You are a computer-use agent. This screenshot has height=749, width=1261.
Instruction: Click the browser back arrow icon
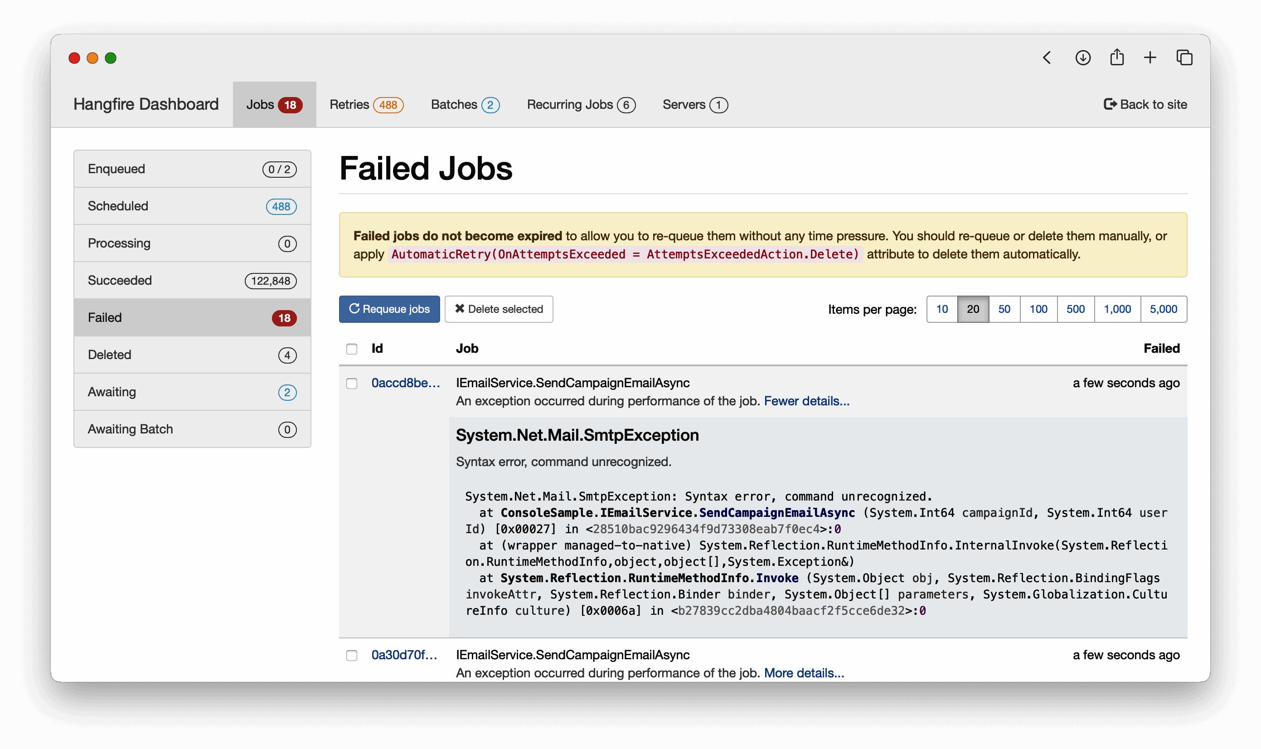(x=1047, y=58)
